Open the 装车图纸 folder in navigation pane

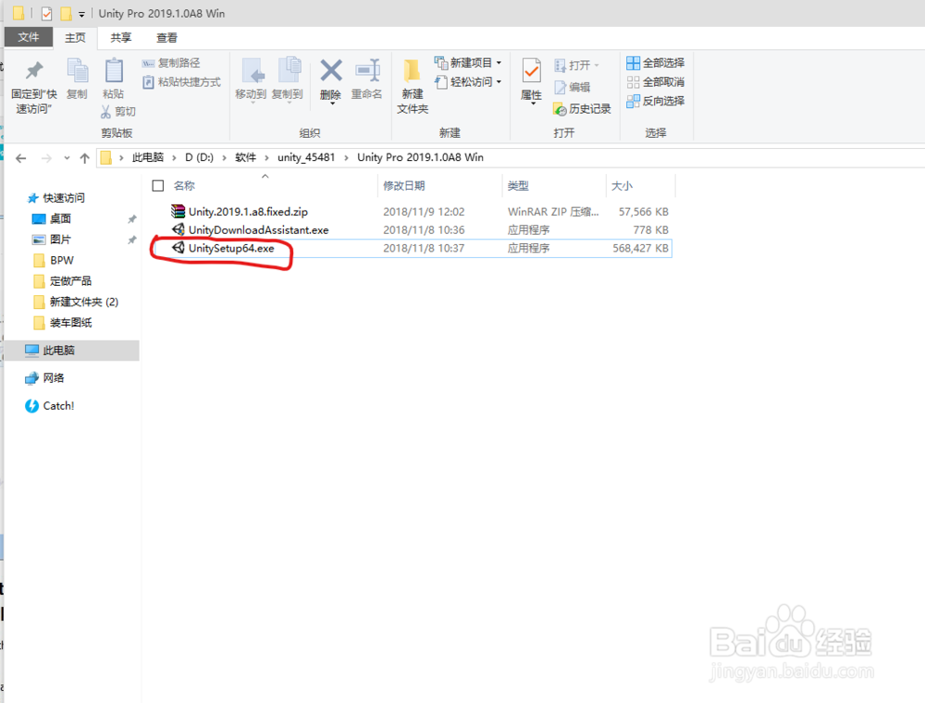(x=63, y=323)
